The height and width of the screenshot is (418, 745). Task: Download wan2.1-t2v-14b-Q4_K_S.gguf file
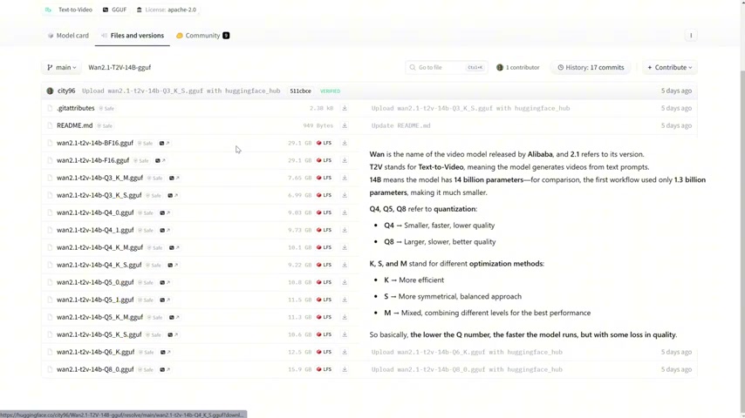pos(345,265)
